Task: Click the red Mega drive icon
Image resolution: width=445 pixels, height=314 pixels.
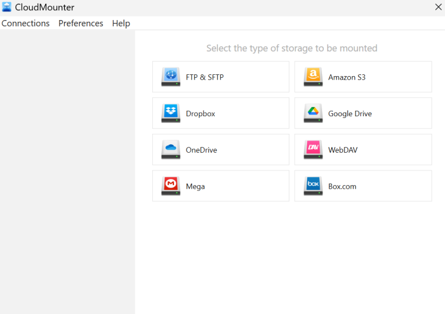Action: (x=170, y=186)
